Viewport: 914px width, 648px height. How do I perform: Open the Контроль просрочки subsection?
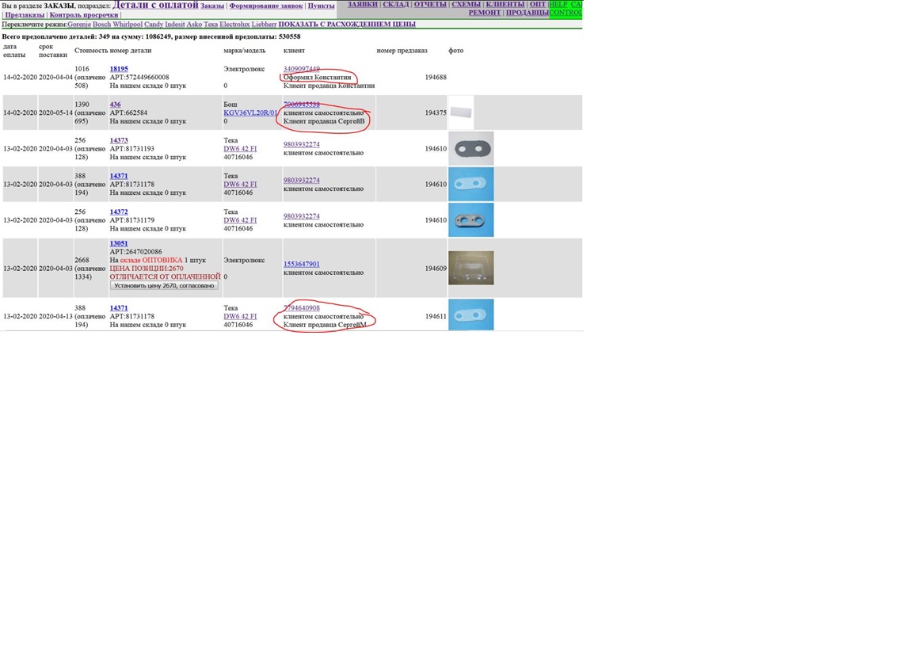[84, 15]
